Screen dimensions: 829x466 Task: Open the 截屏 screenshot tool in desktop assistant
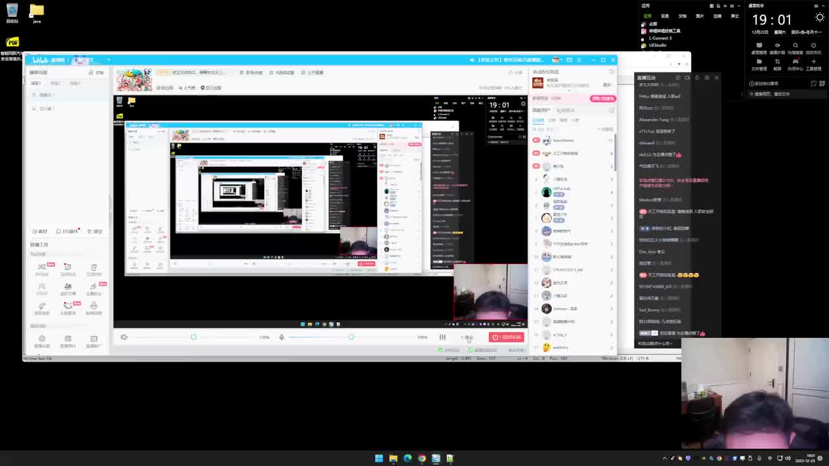coord(777,64)
